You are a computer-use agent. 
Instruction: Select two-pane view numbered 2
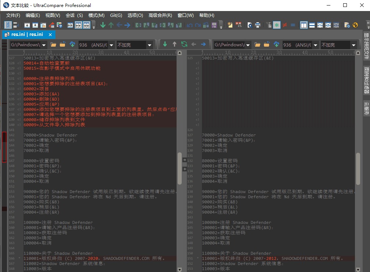(x=328, y=25)
